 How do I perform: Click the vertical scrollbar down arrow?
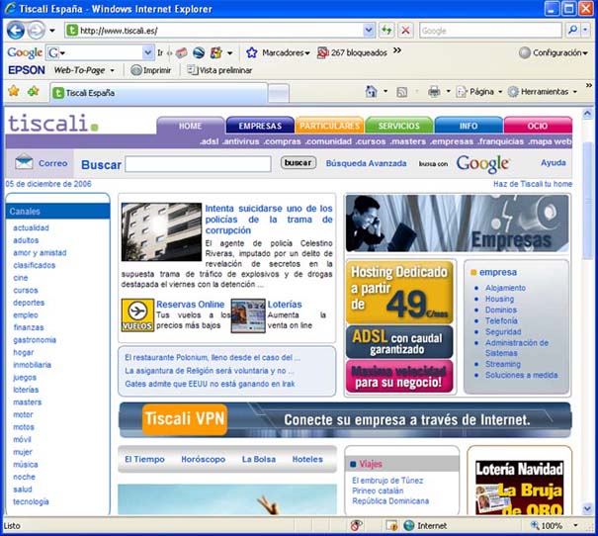pos(587,508)
